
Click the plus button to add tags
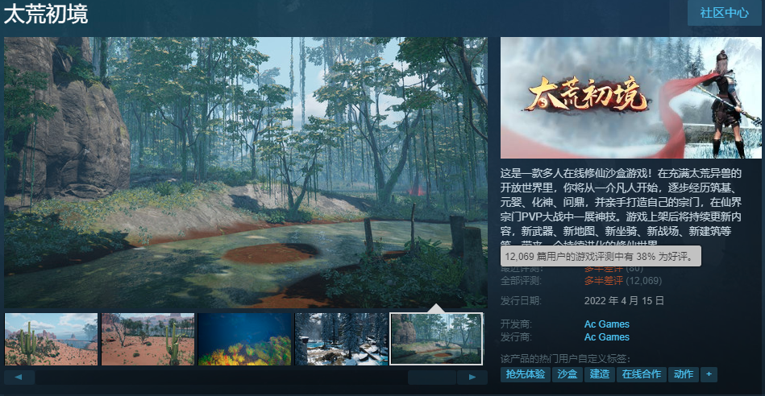click(x=709, y=374)
